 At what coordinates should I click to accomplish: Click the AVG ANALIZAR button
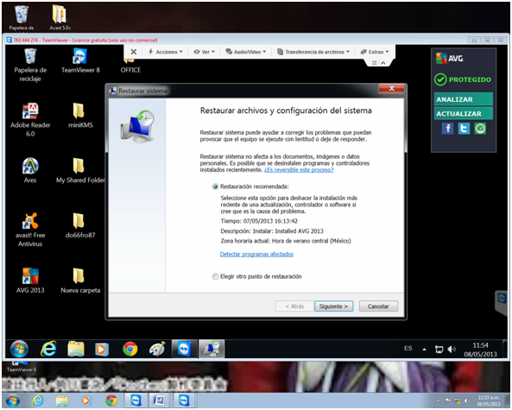(x=464, y=99)
